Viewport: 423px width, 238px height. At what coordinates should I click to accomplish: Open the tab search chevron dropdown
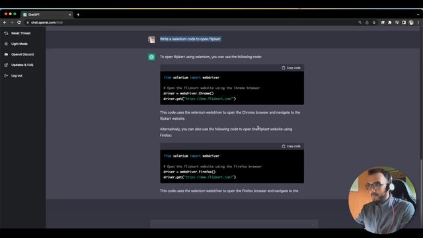pyautogui.click(x=418, y=15)
